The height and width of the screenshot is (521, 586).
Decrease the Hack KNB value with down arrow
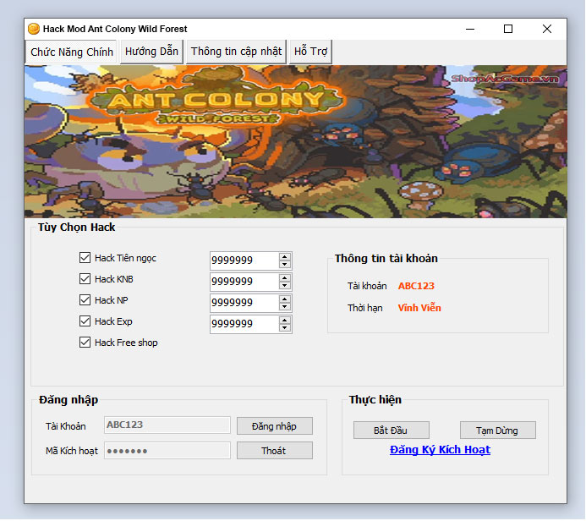(x=285, y=286)
